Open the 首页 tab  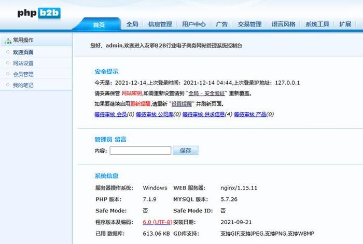99,24
